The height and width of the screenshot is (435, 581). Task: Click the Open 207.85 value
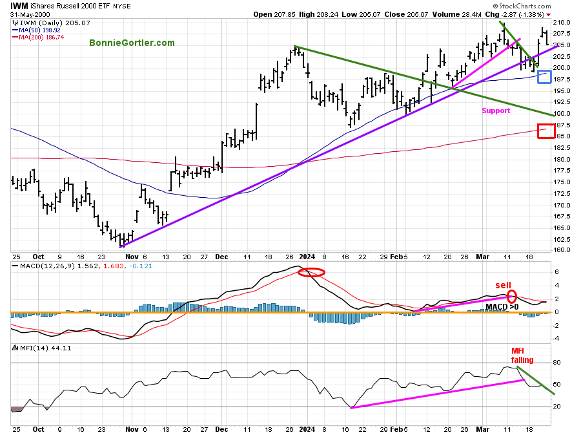(x=274, y=14)
